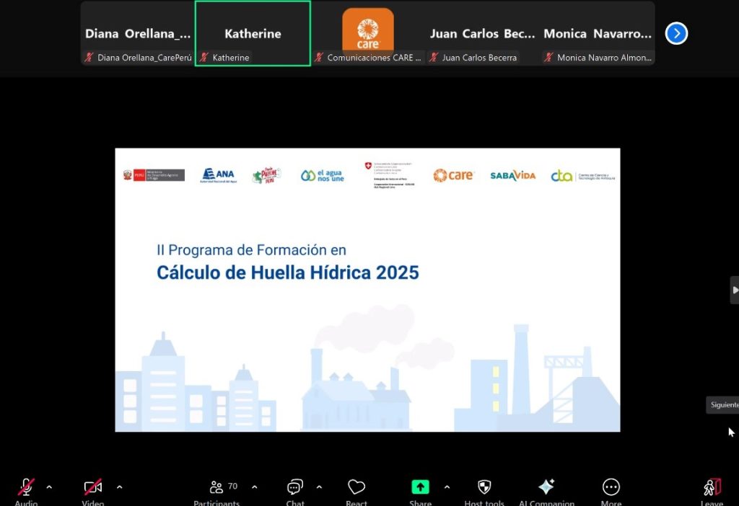Click the SABAVIDA logo on slide
The width and height of the screenshot is (739, 506).
[513, 176]
